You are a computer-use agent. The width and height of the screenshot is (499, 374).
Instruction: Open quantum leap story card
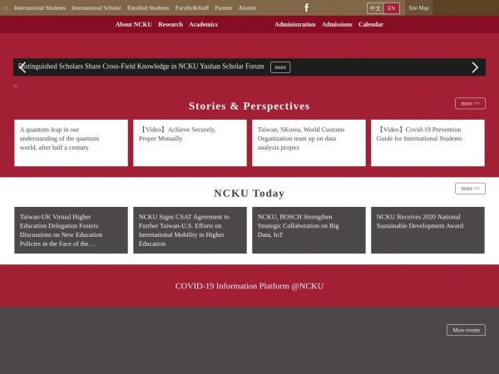click(x=71, y=143)
